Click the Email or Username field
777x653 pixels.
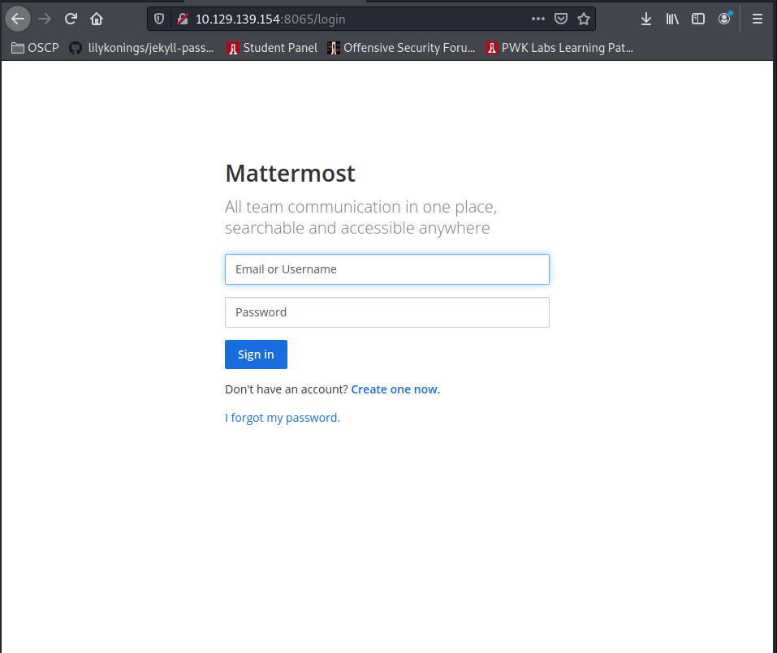click(x=387, y=269)
